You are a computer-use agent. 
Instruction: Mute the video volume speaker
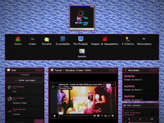pyautogui.click(x=94, y=116)
